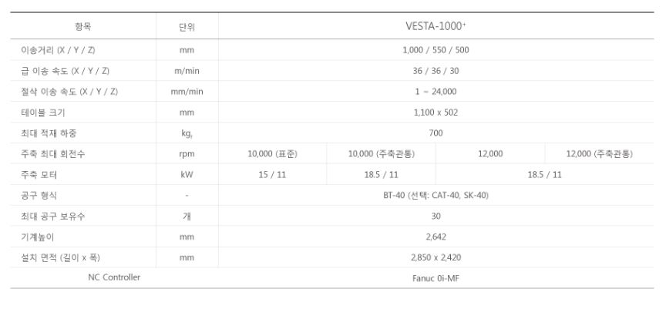Select the 1,100 x 502 table size value
This screenshot has height=309, width=666.
click(x=436, y=113)
